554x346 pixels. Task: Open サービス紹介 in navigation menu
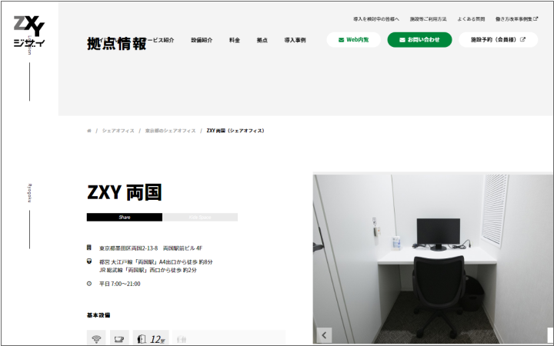(x=160, y=40)
